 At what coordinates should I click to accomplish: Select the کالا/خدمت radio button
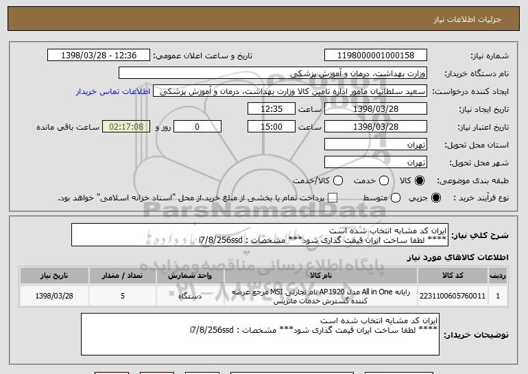(338, 180)
